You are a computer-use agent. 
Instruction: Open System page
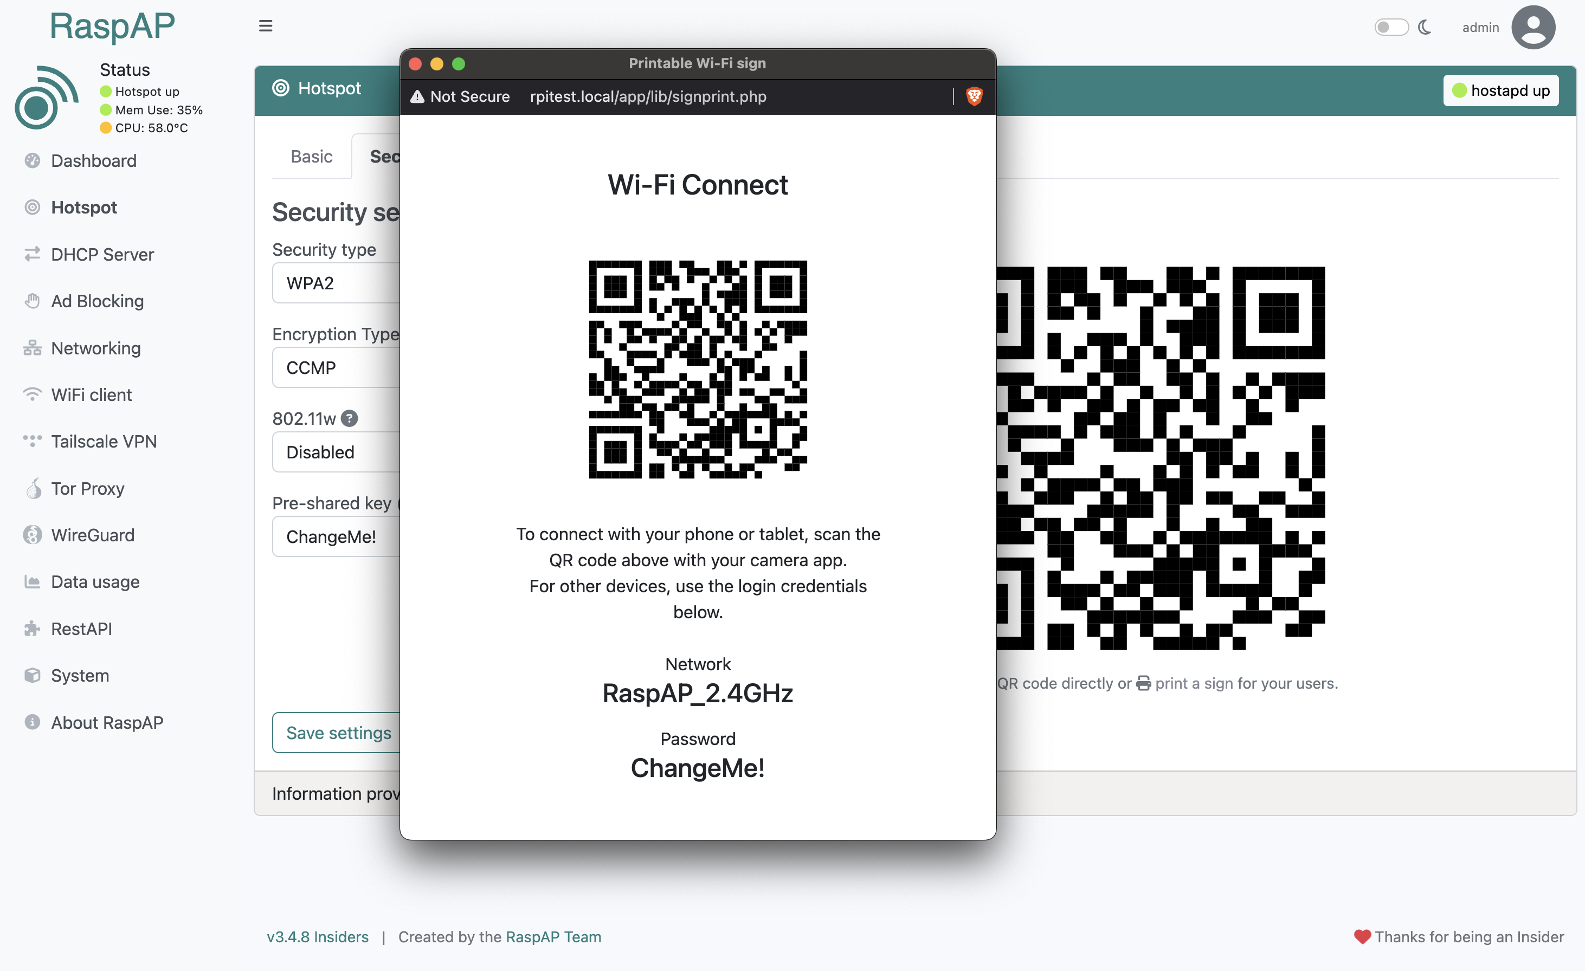pos(80,676)
